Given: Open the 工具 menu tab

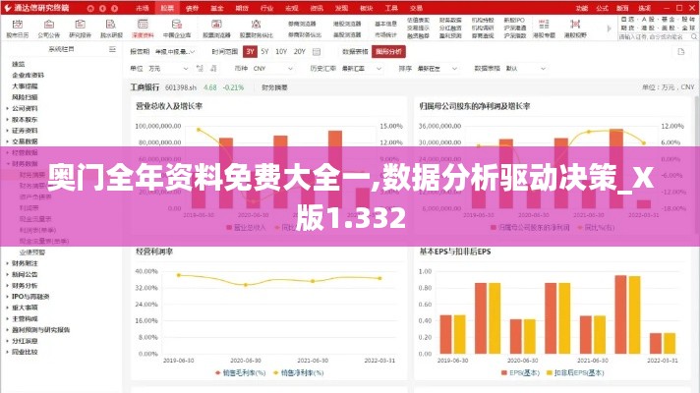Looking at the screenshot, I should pyautogui.click(x=391, y=8).
